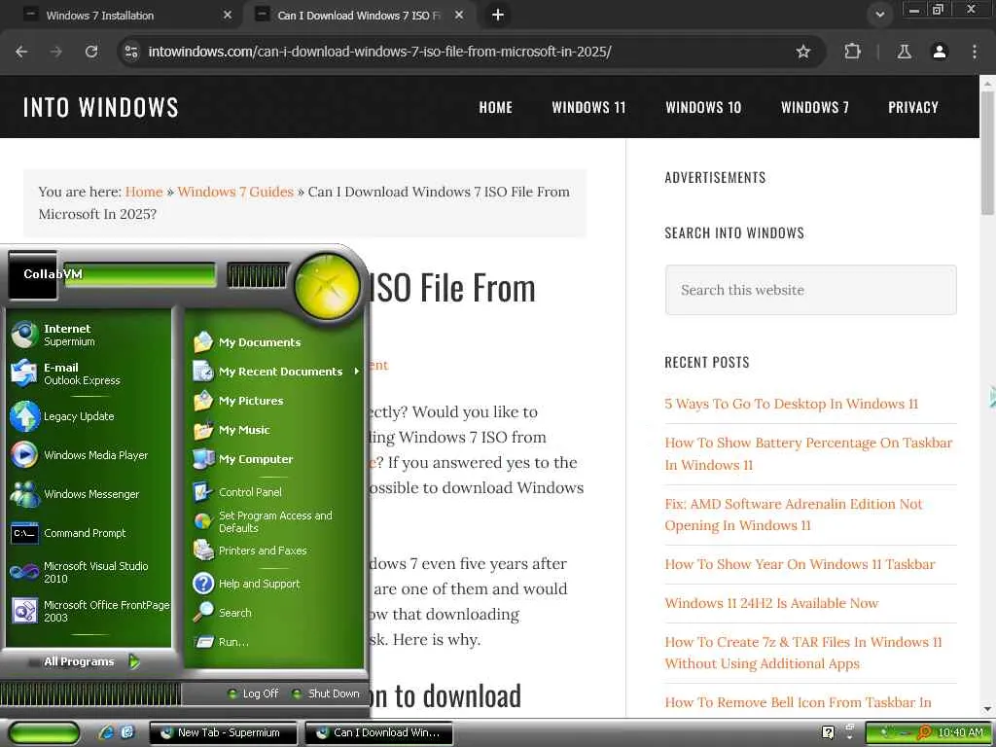Click Internet Explorer quick launch icon
The height and width of the screenshot is (747, 996).
click(106, 732)
